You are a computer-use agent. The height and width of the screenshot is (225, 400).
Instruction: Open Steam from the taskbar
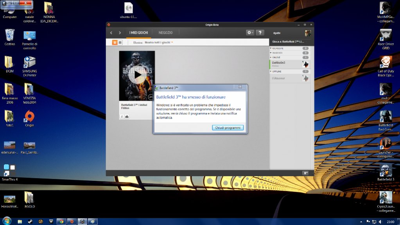pos(30,221)
